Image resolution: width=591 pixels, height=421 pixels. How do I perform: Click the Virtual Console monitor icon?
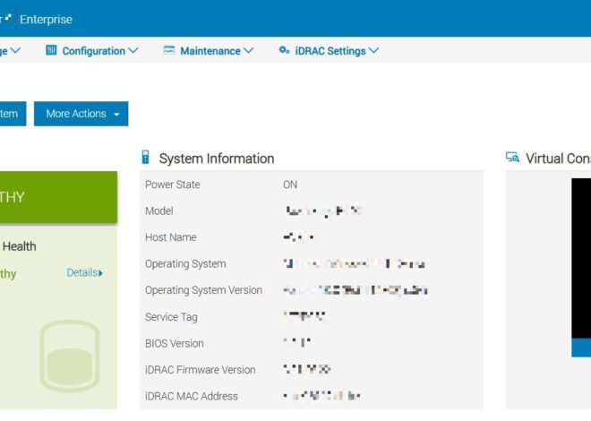[512, 157]
